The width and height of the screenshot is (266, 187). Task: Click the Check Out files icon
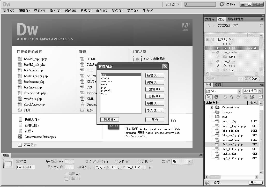[x=239, y=97]
